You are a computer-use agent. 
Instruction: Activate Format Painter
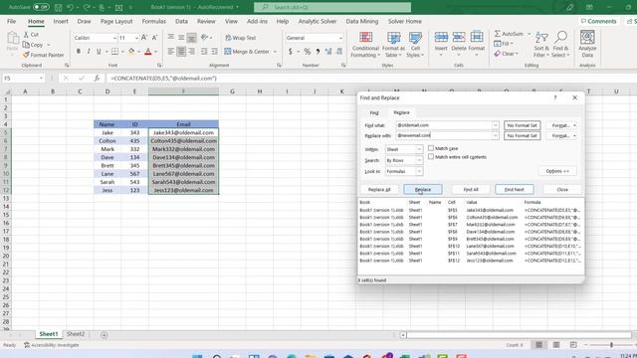coord(44,55)
